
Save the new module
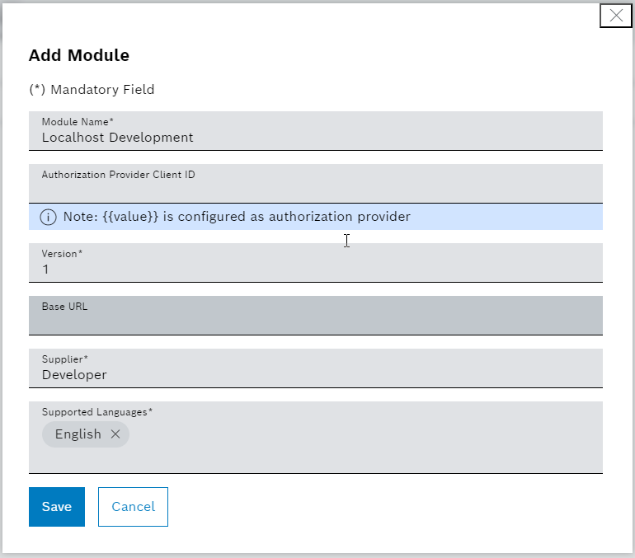57,507
